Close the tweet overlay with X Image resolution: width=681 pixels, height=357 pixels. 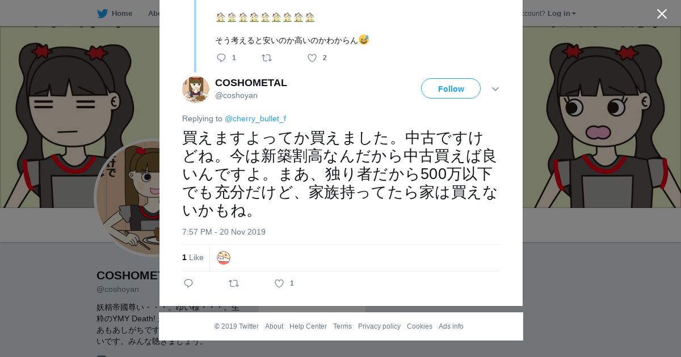662,14
